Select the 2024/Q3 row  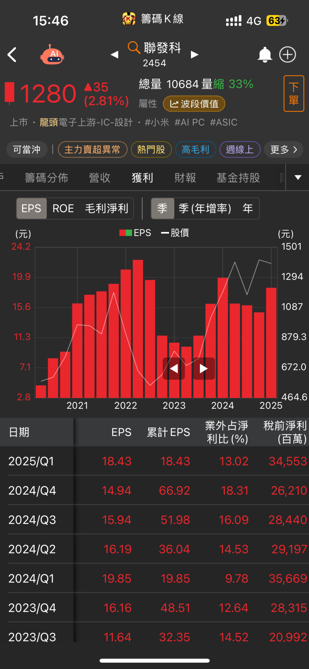point(154,520)
